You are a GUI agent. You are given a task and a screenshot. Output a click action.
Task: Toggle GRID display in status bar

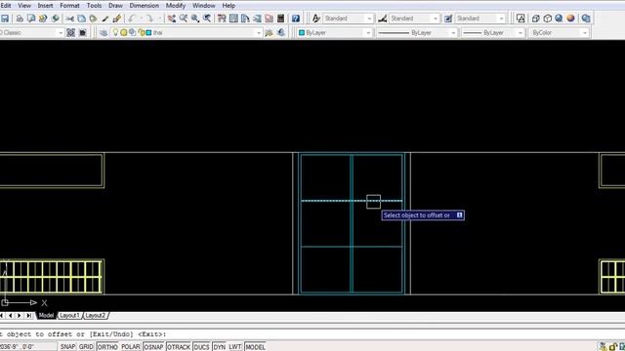click(x=86, y=347)
